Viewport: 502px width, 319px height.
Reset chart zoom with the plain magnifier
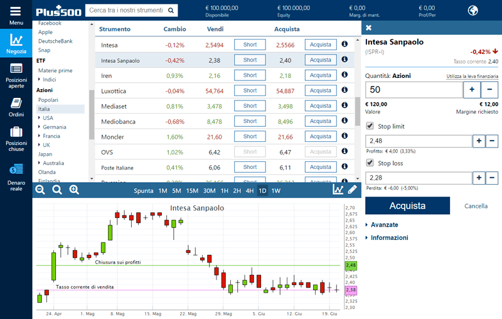coord(57,190)
